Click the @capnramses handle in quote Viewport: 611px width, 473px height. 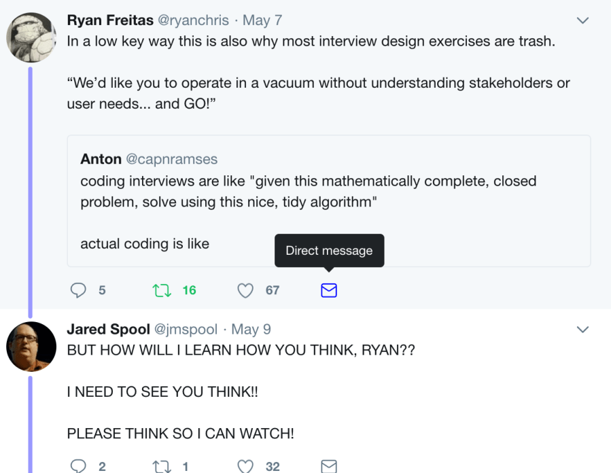[171, 159]
